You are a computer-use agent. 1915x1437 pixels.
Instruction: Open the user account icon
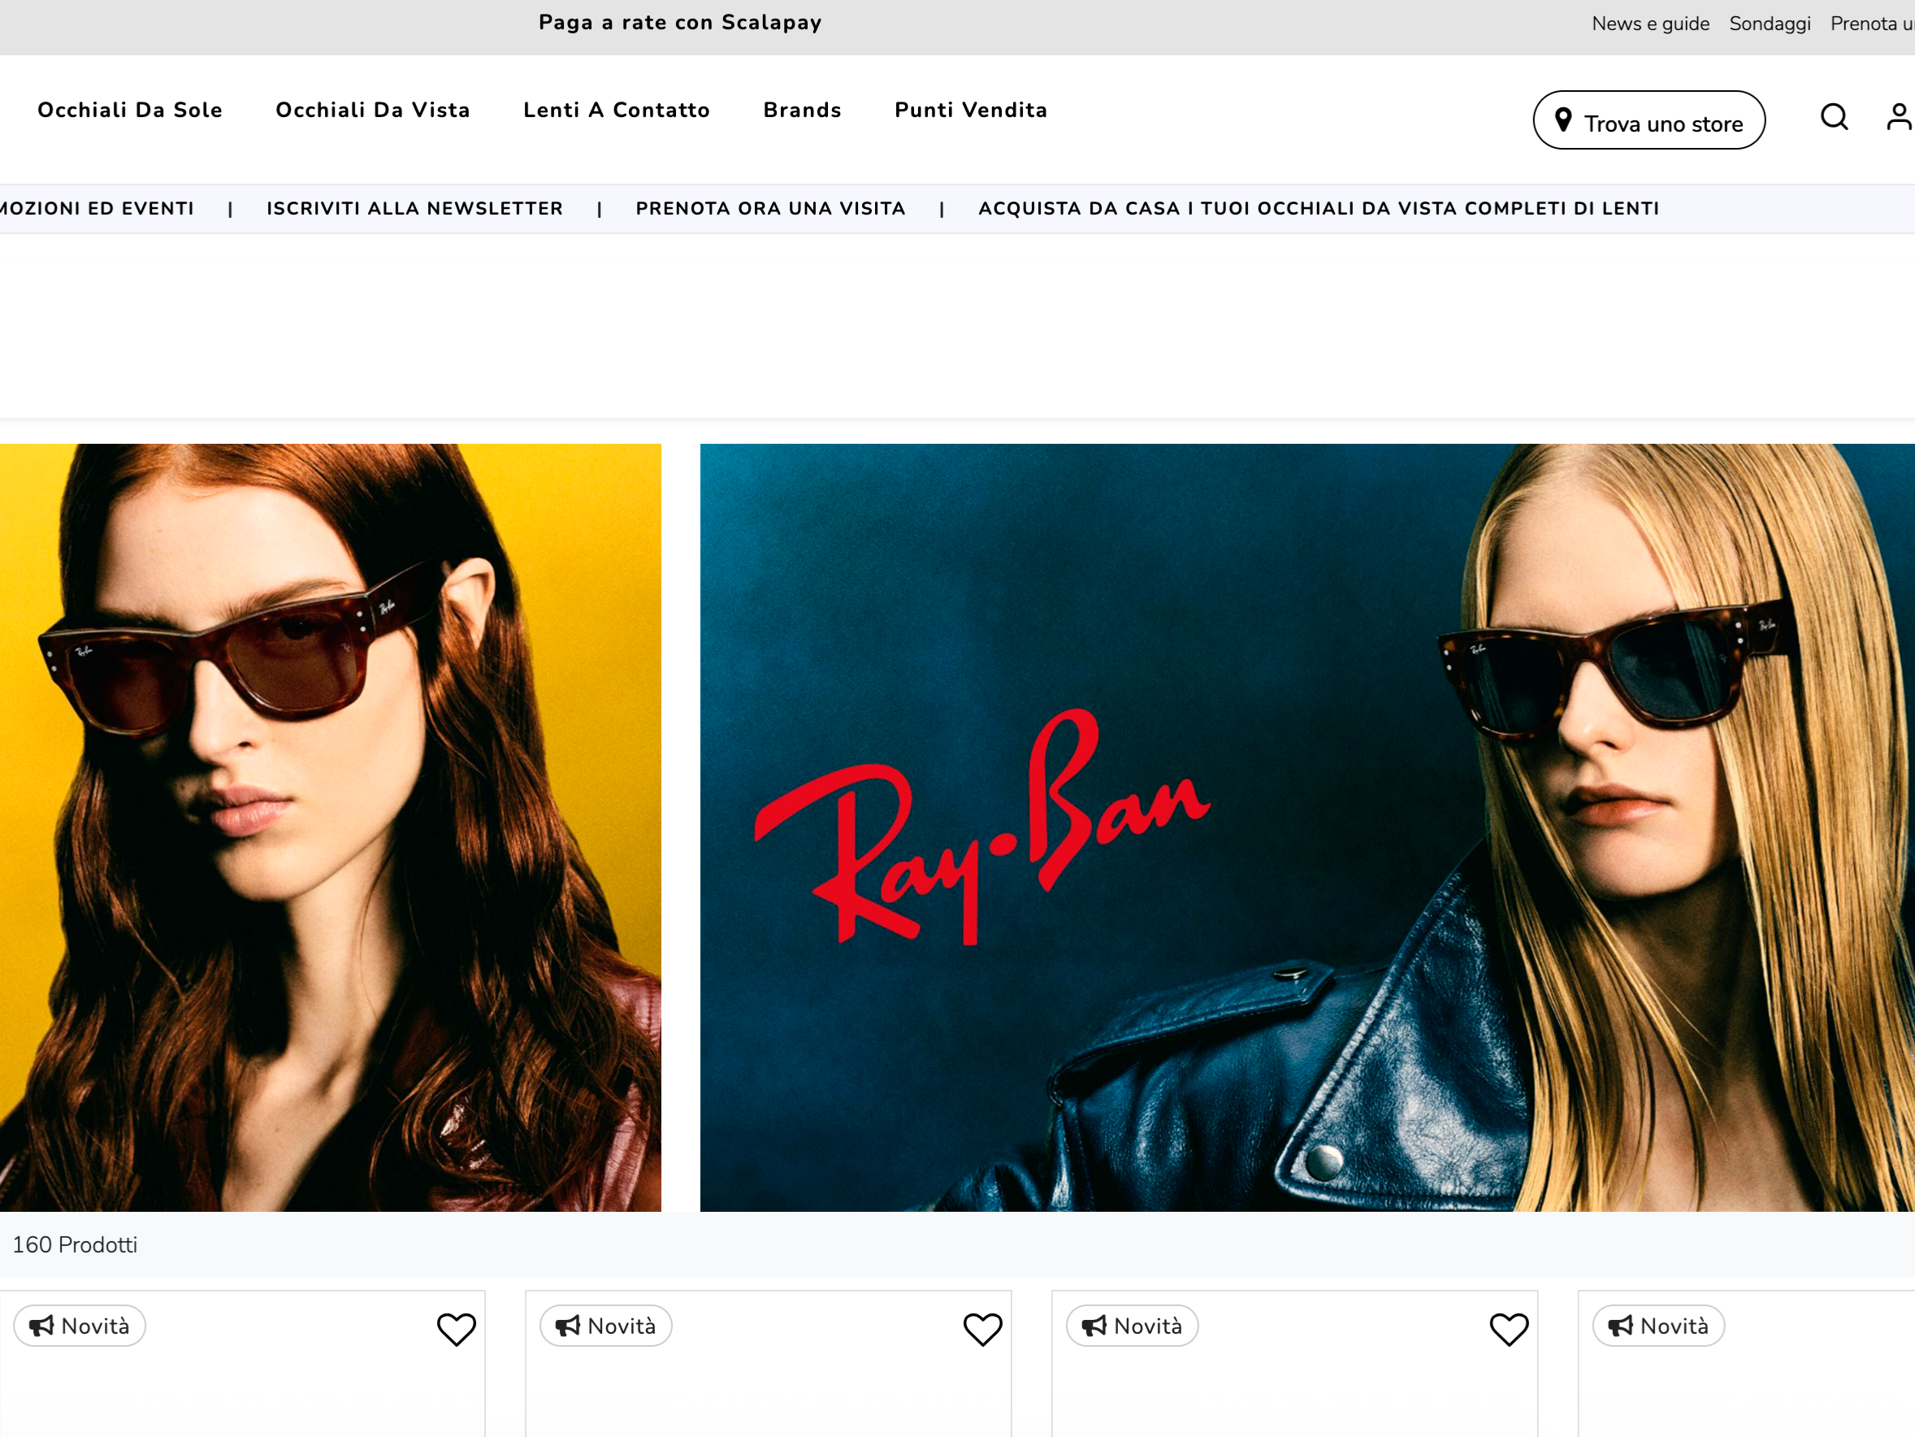pyautogui.click(x=1900, y=117)
